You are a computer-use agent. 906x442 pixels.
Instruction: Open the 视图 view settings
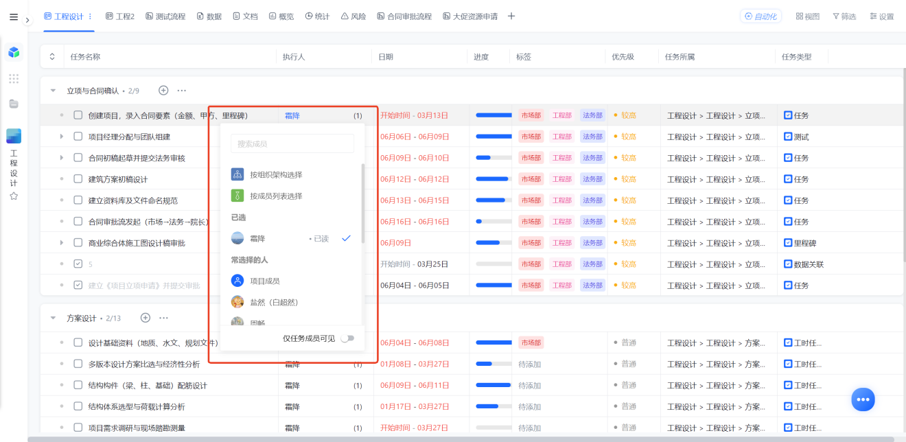(808, 16)
